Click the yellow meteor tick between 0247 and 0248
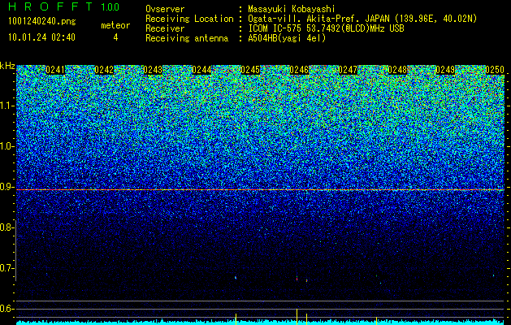Image resolution: width=511 pixels, height=325 pixels. 376,320
